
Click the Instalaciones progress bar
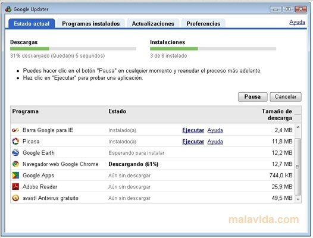coord(213,49)
